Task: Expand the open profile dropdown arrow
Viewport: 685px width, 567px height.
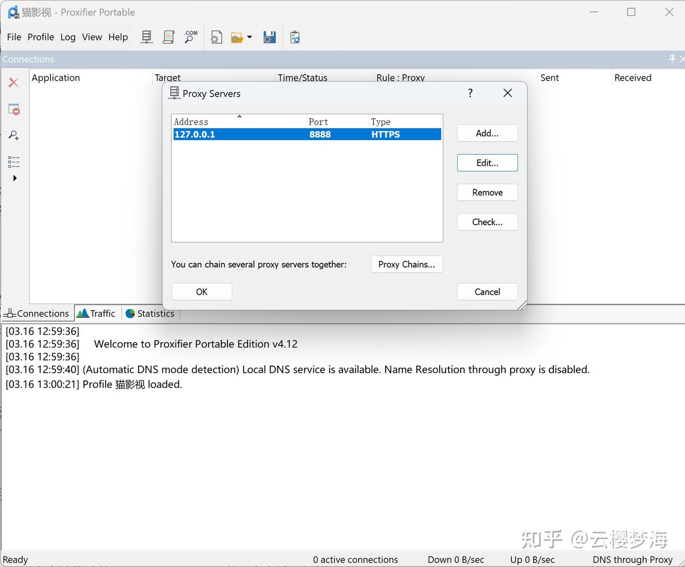Action: [249, 37]
